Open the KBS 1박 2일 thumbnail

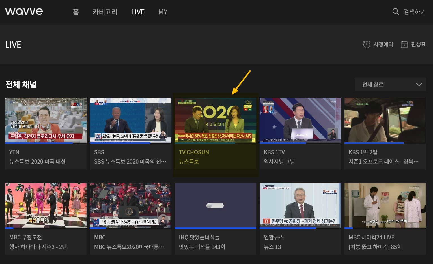[385, 121]
